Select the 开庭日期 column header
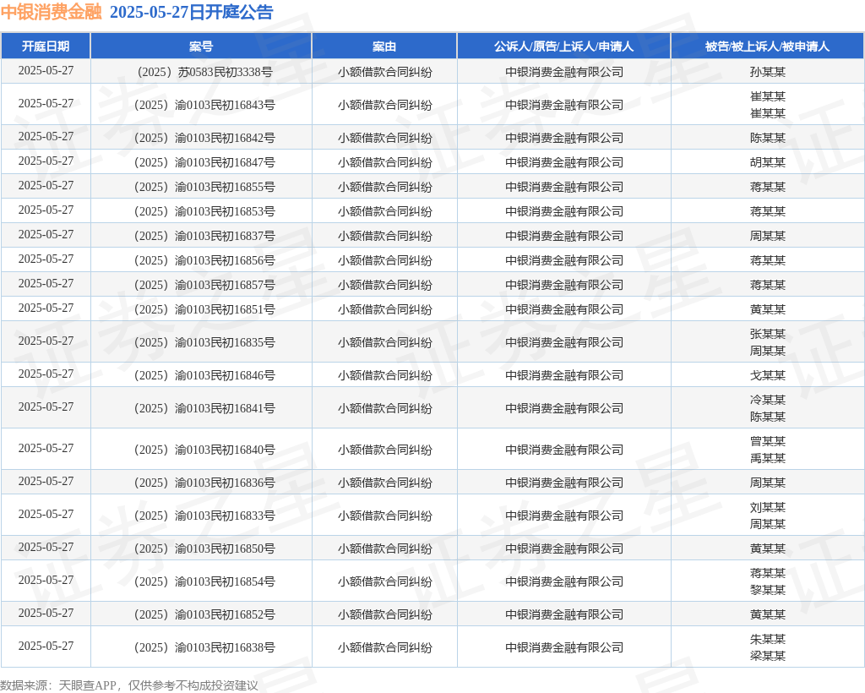Image resolution: width=865 pixels, height=693 pixels. (46, 46)
